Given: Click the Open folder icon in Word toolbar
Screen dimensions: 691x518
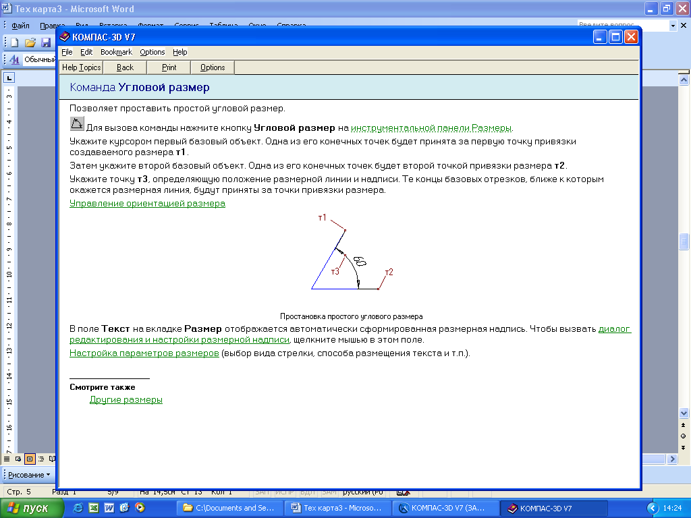Looking at the screenshot, I should pyautogui.click(x=30, y=42).
